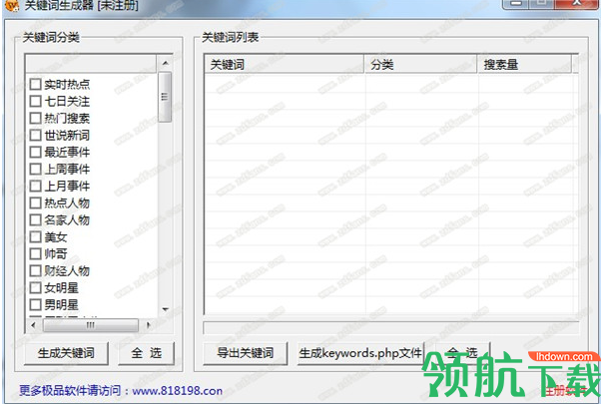Sort by the 关键词 column header
Screen dimensions: 601x404
(284, 64)
